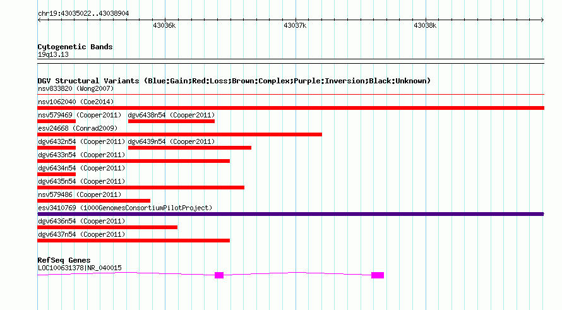Select the dgv6435n54 red bar
Image resolution: width=562 pixels, height=310 pixels.
141,188
